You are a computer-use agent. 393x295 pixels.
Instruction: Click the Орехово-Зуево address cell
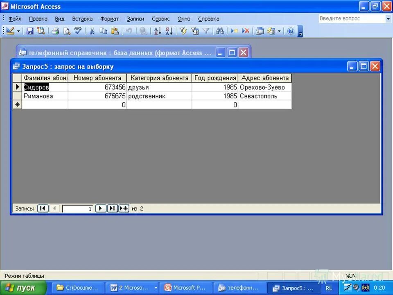[x=265, y=87]
